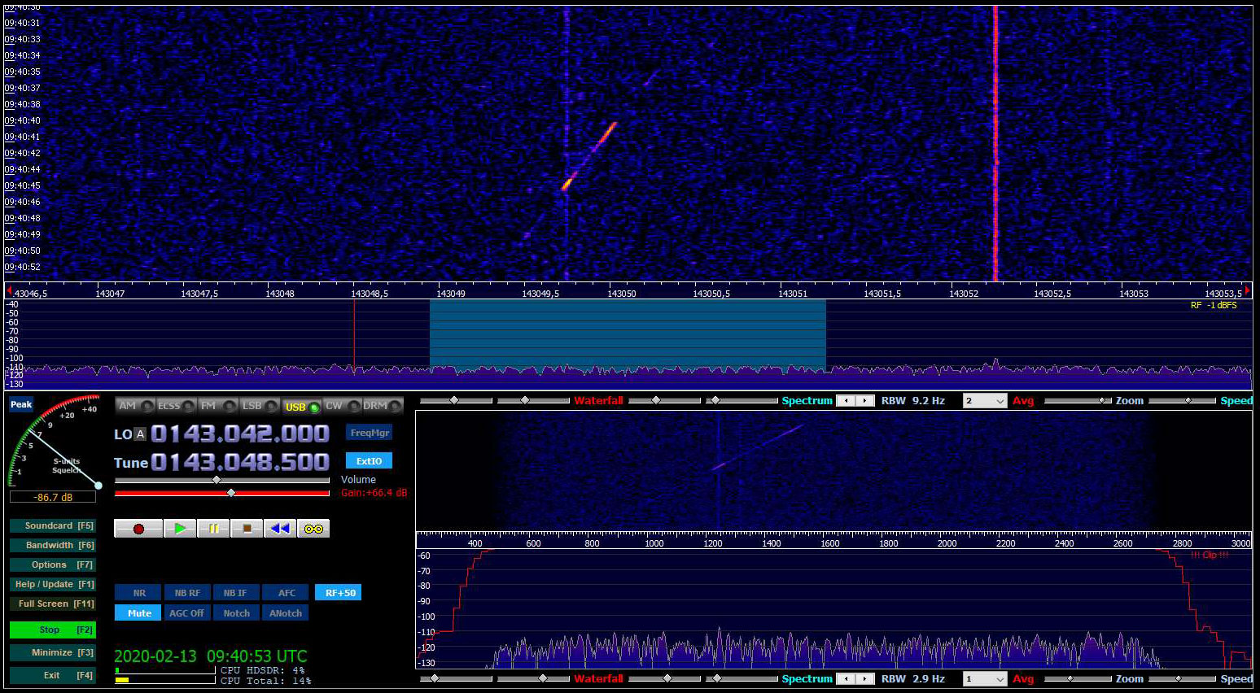
Task: Select LSB demodulation mode
Action: (x=260, y=406)
